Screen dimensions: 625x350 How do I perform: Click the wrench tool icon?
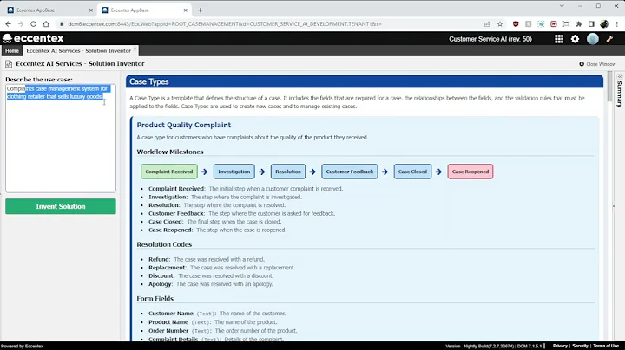[609, 39]
